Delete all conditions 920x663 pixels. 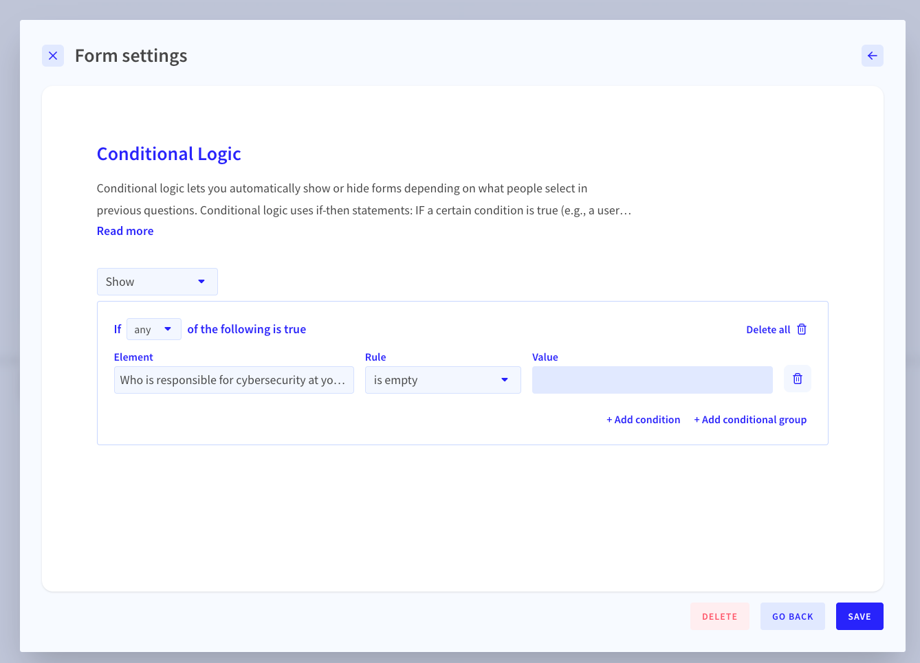tap(769, 329)
